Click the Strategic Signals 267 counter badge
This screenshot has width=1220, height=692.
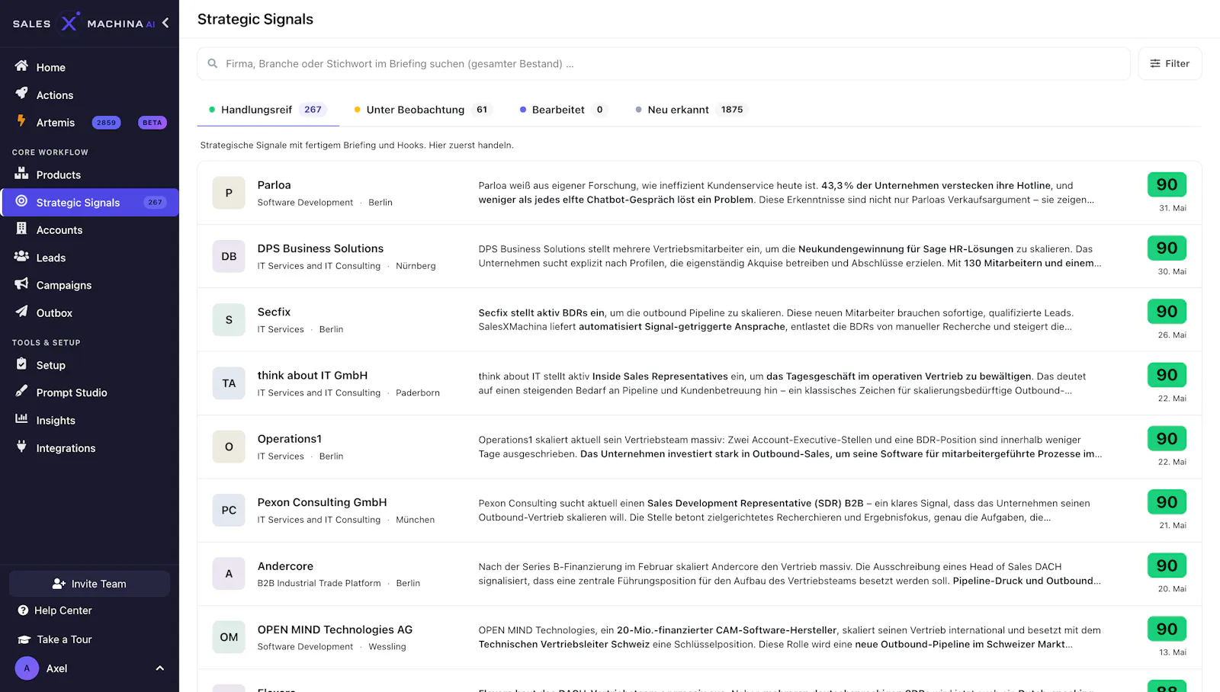[155, 203]
